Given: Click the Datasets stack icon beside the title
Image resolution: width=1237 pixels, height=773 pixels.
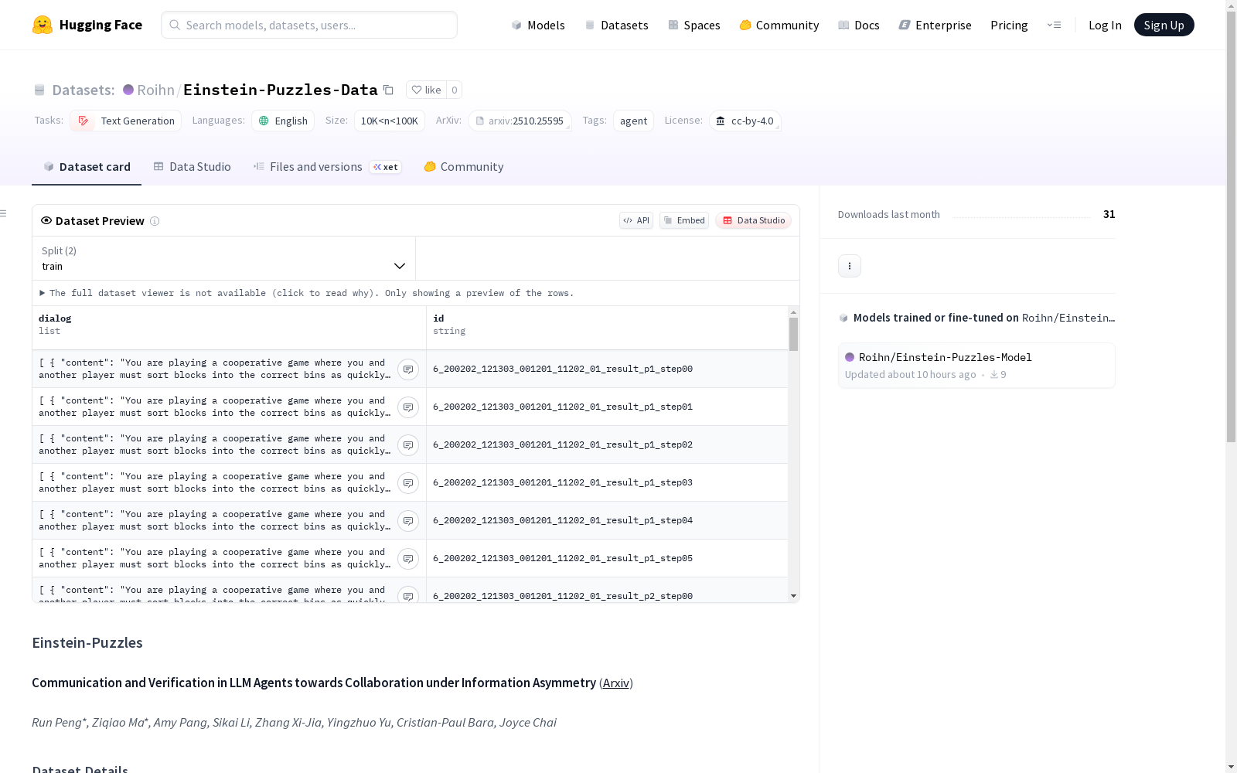Looking at the screenshot, I should coord(39,90).
